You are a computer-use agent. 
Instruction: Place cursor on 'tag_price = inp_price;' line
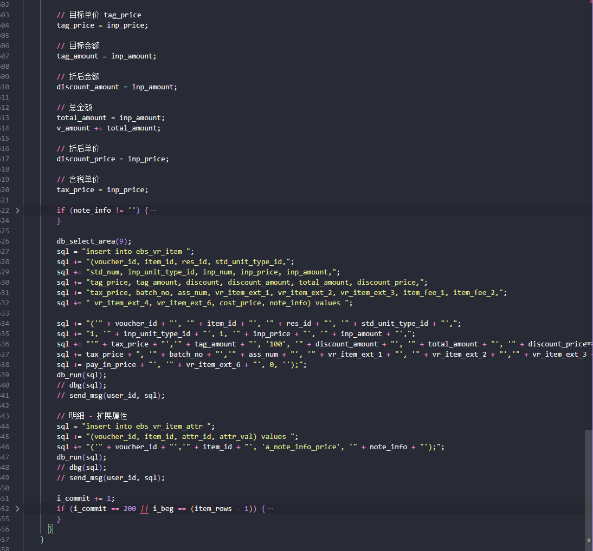[x=102, y=25]
